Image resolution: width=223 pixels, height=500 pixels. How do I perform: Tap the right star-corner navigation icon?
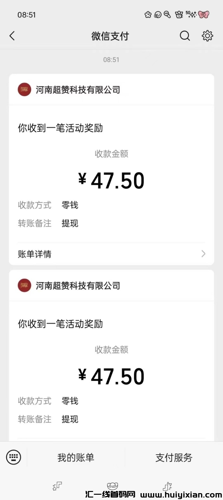(167, 486)
